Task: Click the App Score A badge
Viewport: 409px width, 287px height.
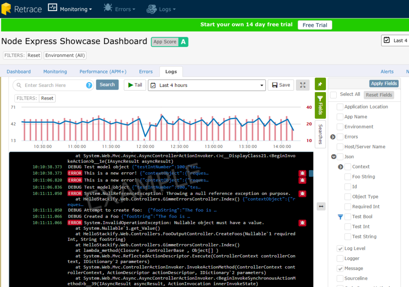Action: (169, 42)
